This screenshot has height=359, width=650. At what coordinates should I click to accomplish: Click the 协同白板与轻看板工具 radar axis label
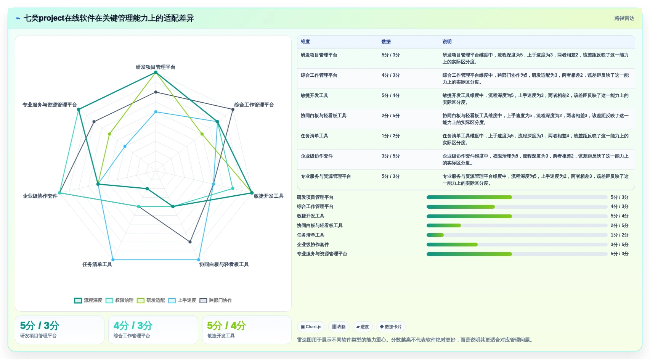pyautogui.click(x=224, y=264)
